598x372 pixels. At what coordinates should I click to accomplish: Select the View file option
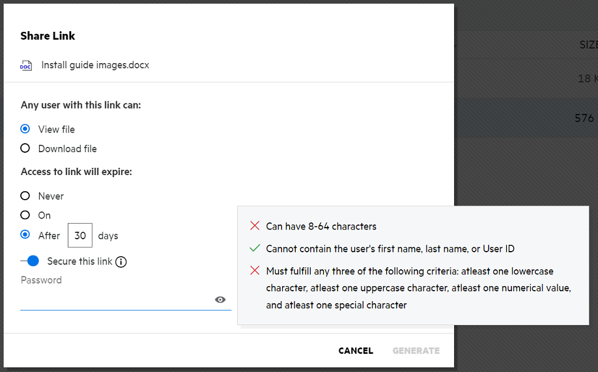tap(25, 129)
